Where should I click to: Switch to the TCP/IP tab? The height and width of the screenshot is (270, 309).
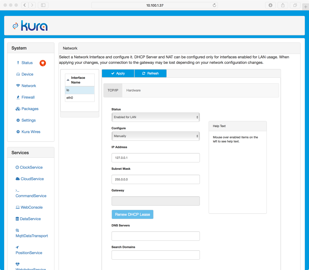113,90
